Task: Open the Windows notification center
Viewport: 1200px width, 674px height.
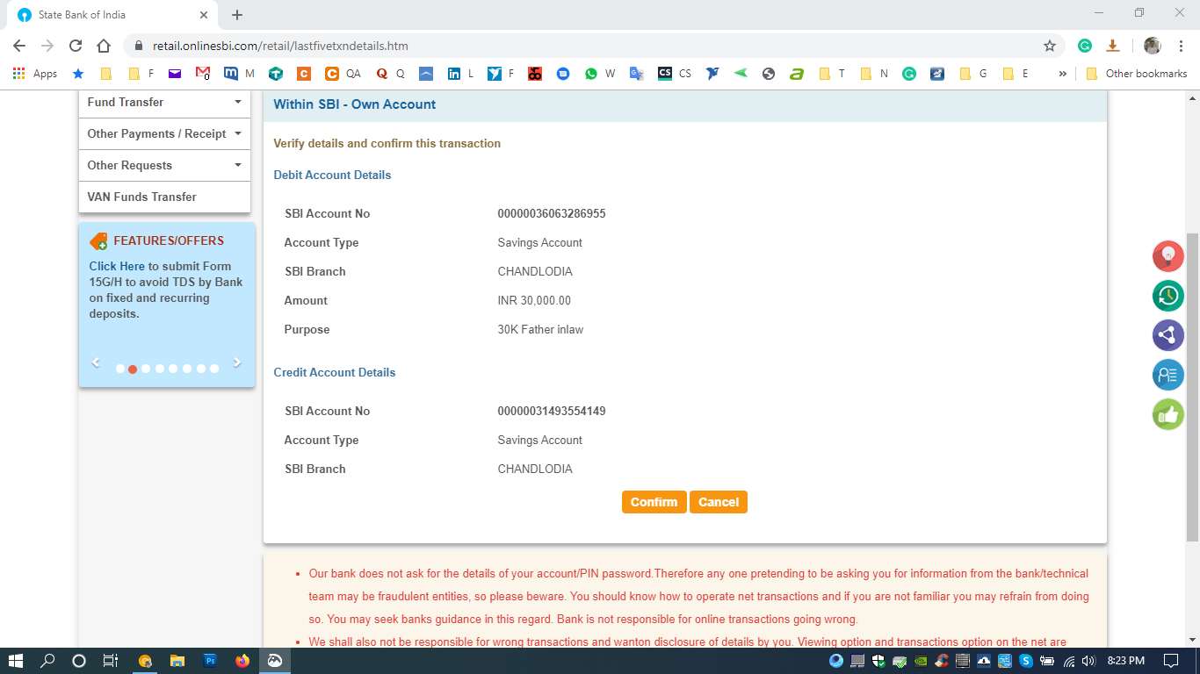Action: coord(1170,661)
